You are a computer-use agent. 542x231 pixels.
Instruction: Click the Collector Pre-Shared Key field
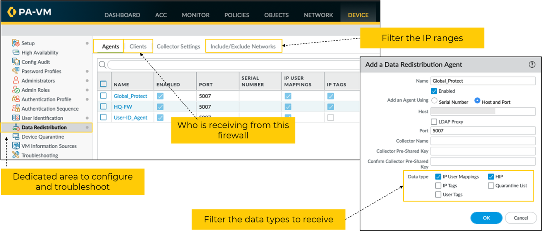(x=483, y=151)
